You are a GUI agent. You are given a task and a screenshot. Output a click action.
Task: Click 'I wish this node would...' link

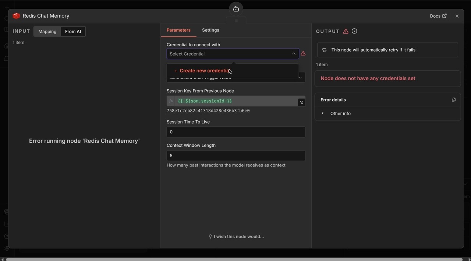coord(236,236)
